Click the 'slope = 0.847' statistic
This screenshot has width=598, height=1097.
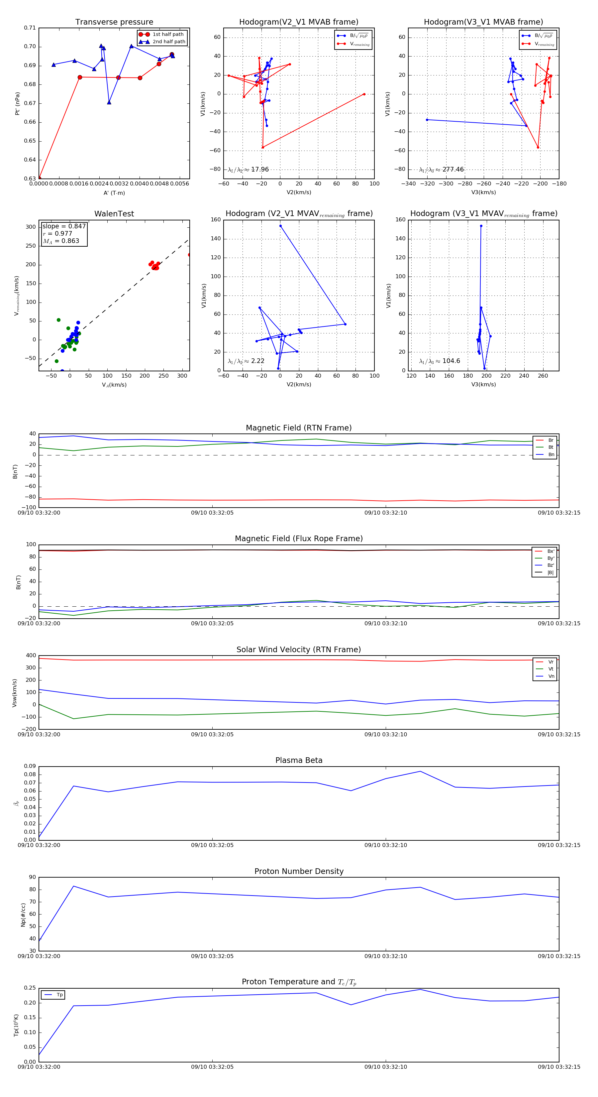point(64,226)
